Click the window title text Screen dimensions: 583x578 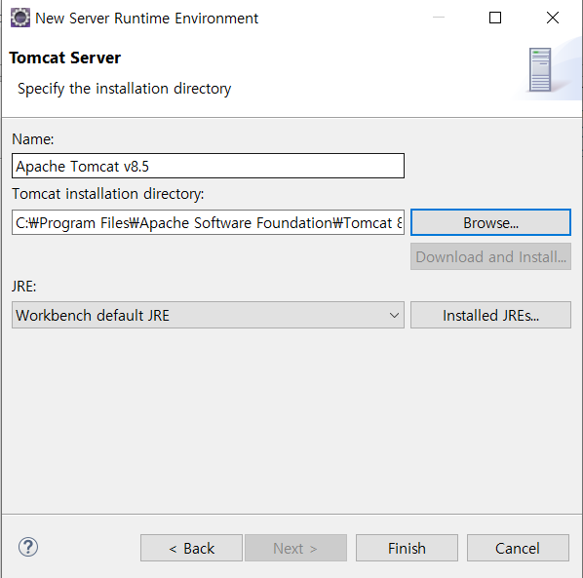click(x=146, y=19)
